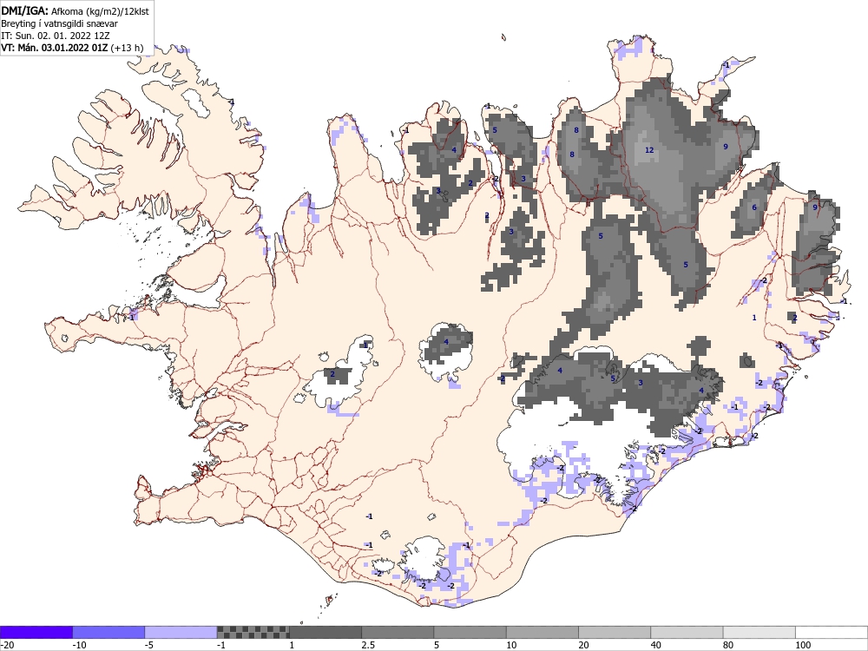Pick the light lavender legend swatch from -5 to -1
868x651 pixels.
click(181, 632)
